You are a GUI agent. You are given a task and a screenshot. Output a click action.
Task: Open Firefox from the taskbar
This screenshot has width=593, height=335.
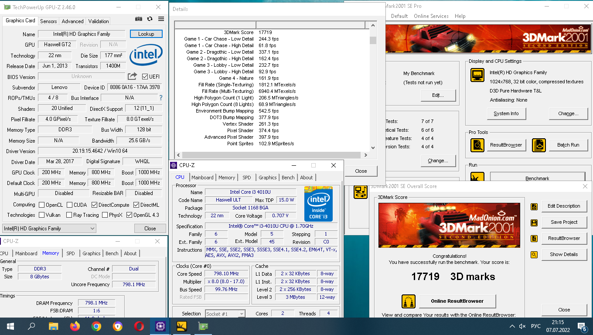(75, 326)
